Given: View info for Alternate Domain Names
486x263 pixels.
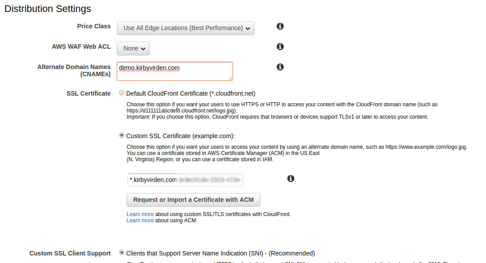Looking at the screenshot, I should (x=280, y=67).
